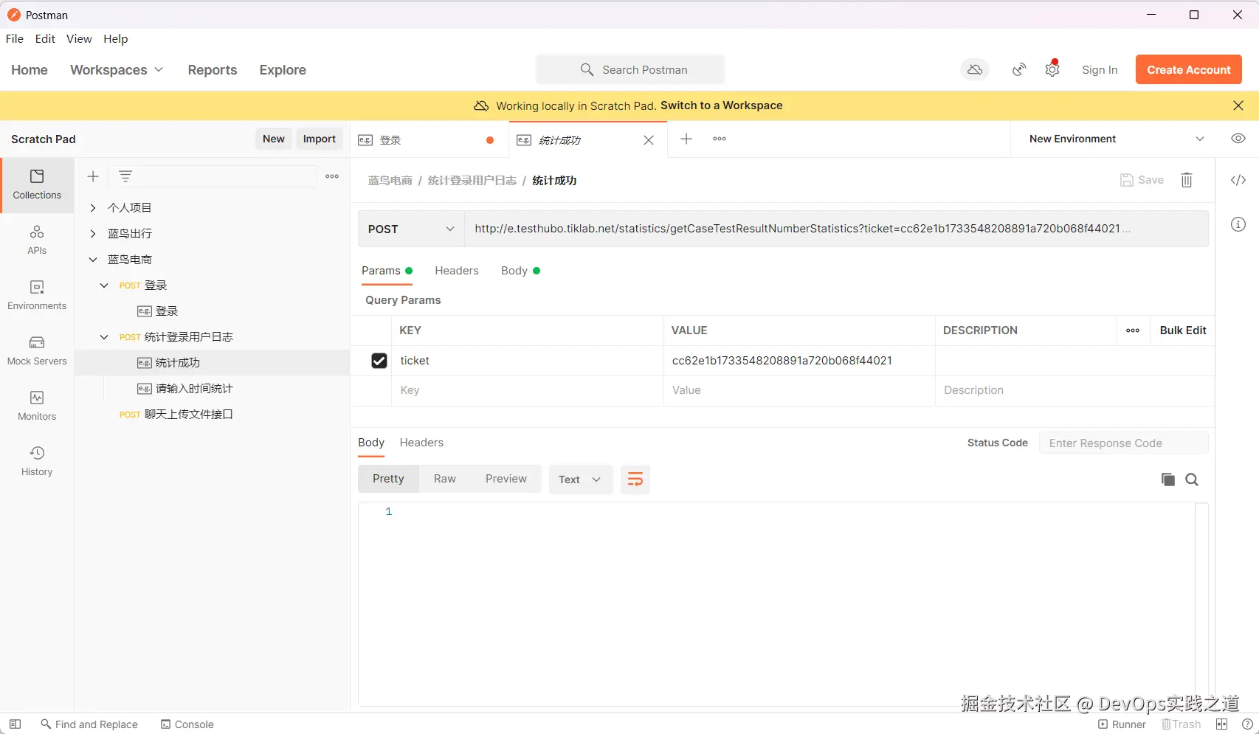
Task: Open the Workspaces dropdown
Action: point(117,70)
